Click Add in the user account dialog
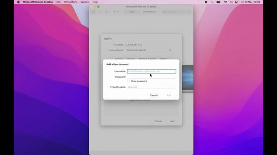This screenshot has height=155, width=277. click(x=169, y=95)
